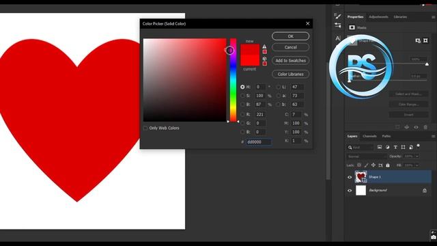The width and height of the screenshot is (437, 246).
Task: Click the load selection from mask icon
Action: point(397,127)
